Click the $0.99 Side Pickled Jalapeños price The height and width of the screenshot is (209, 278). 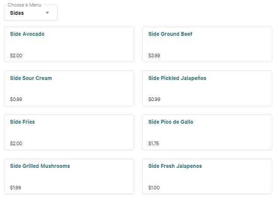pyautogui.click(x=154, y=99)
